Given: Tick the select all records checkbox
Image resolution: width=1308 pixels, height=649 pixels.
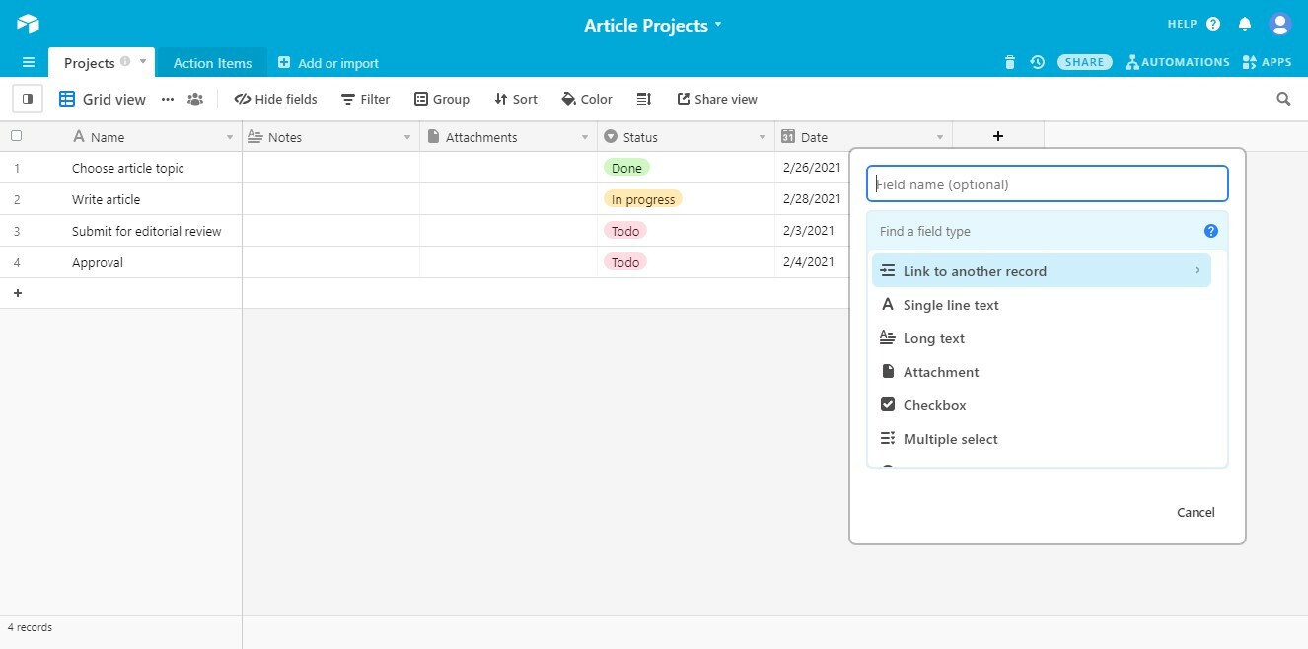Looking at the screenshot, I should click(16, 136).
